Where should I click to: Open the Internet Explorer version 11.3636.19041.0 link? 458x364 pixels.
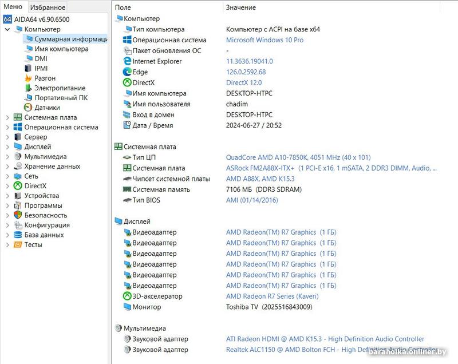coord(250,61)
